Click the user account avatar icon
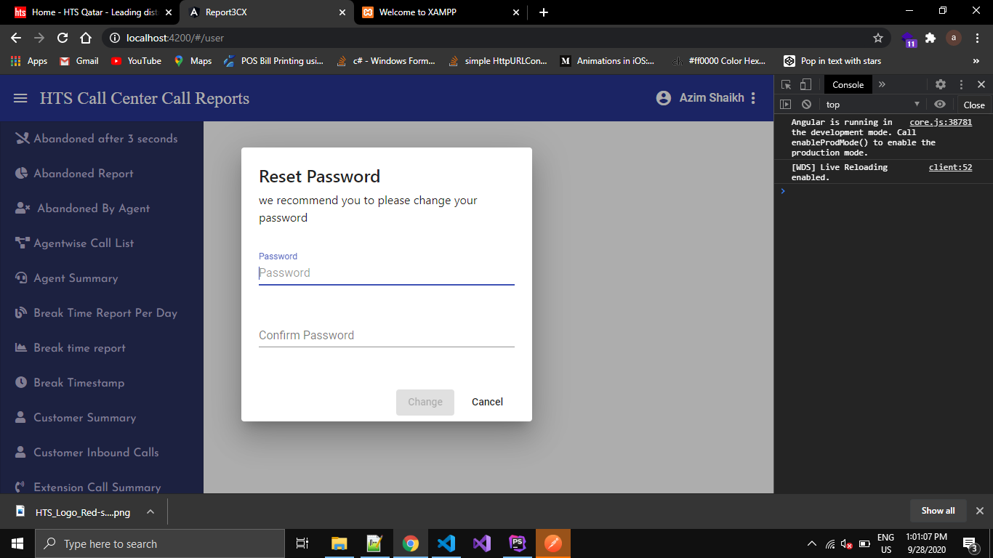This screenshot has height=558, width=993. click(663, 98)
